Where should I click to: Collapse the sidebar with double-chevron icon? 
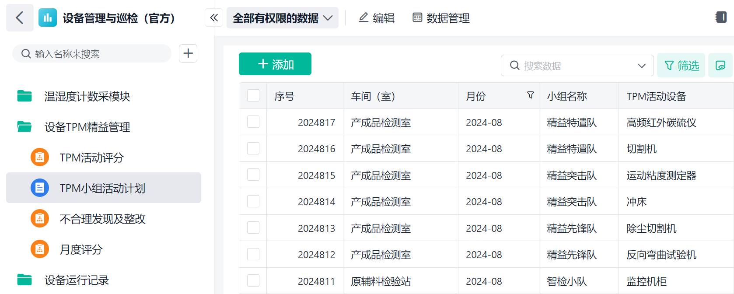214,18
